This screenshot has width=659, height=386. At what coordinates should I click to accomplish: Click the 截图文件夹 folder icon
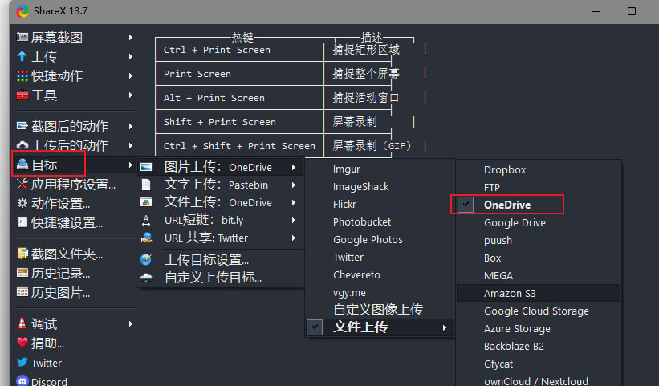22,254
